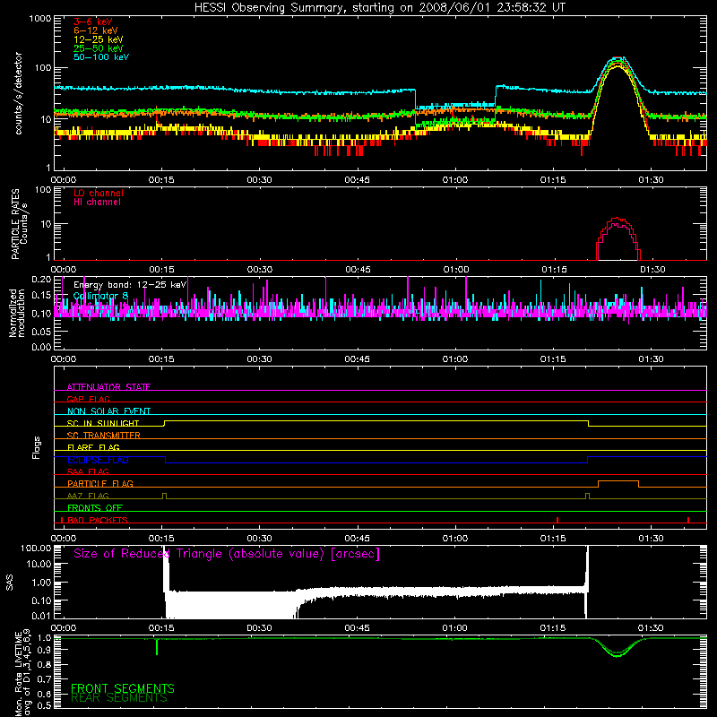Click the PARTICLE RATES Counts/s axis label
Screen dimensions: 717x717
[x=19, y=223]
